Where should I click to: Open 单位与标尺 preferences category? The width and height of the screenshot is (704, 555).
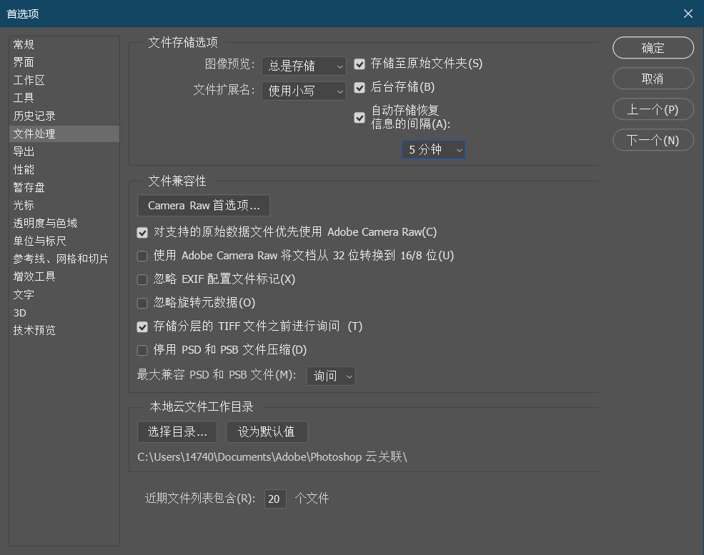64,241
